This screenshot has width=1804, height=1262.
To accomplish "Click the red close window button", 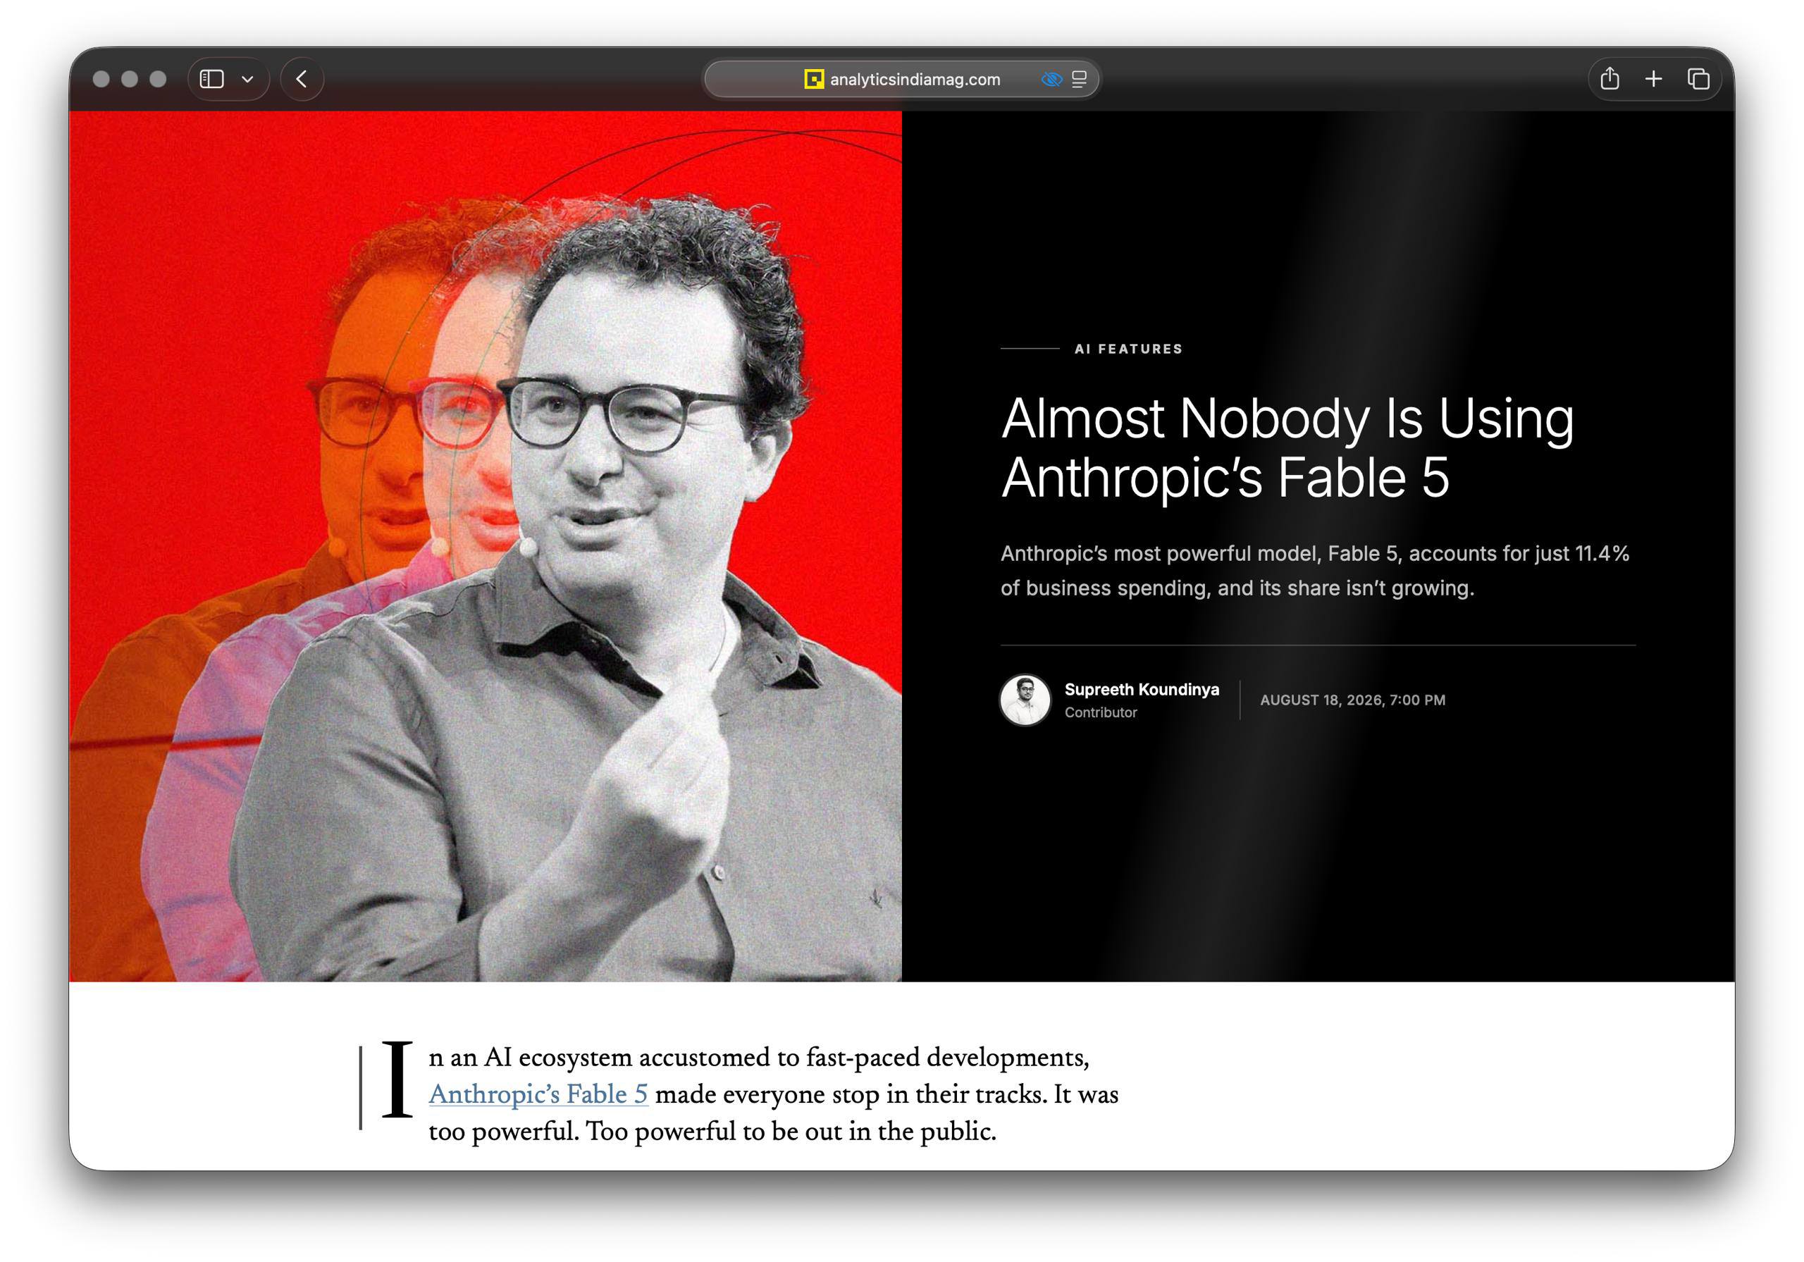I will point(101,80).
